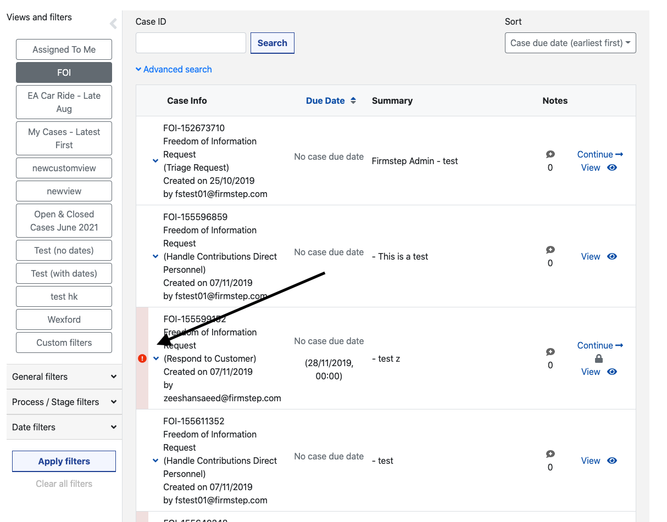Viewport: 667px width, 522px height.
Task: Click the eye icon for FOI-152673710
Action: [612, 167]
